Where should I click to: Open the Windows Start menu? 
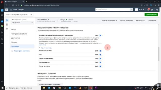2,88
